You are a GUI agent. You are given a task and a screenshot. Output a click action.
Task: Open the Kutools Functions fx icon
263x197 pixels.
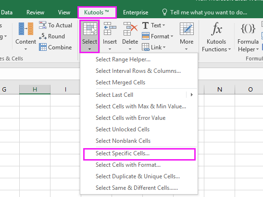(x=216, y=28)
